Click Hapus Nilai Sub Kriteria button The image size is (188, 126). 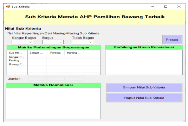pyautogui.click(x=144, y=98)
